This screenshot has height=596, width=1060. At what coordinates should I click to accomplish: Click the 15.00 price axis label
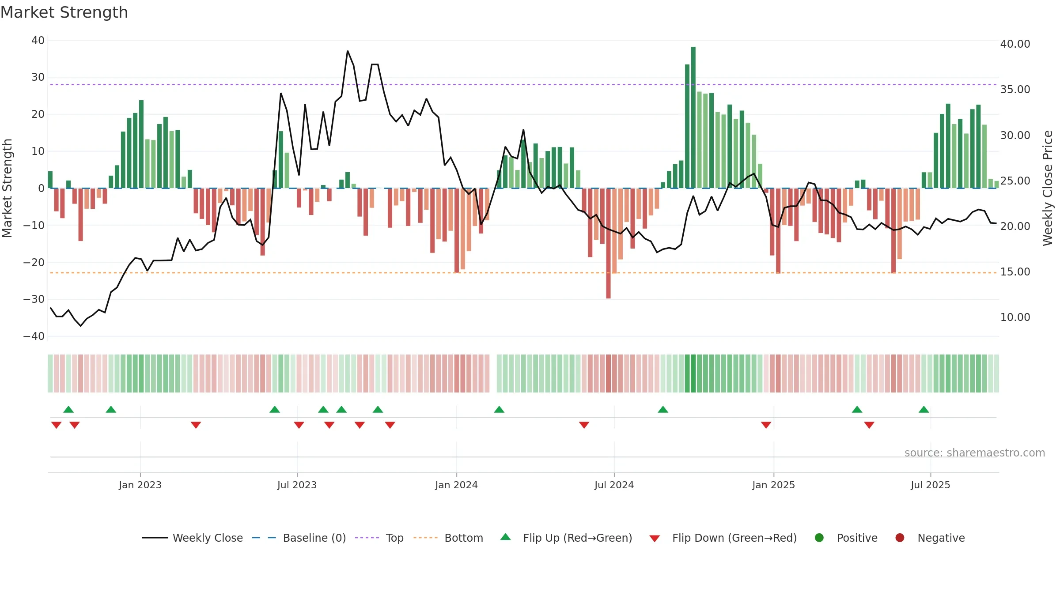point(1015,272)
